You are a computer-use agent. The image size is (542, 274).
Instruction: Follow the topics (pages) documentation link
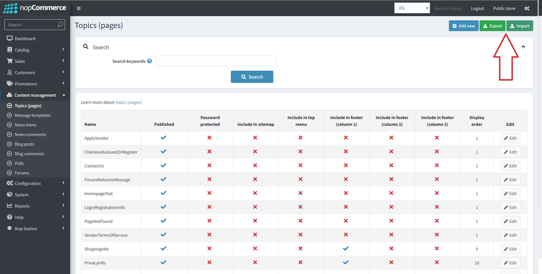point(128,102)
